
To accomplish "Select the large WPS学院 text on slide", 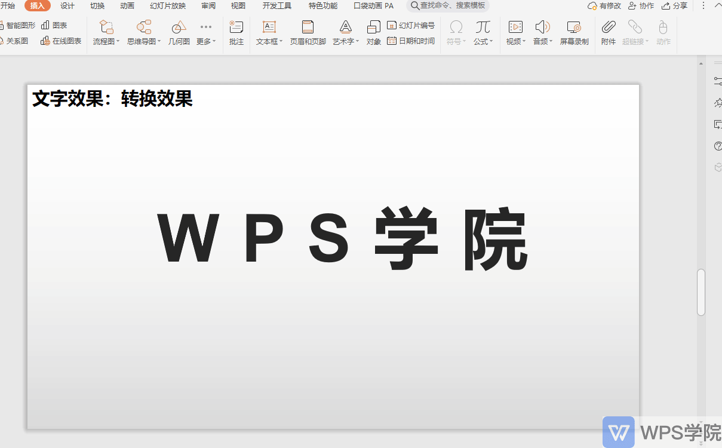I will [343, 239].
